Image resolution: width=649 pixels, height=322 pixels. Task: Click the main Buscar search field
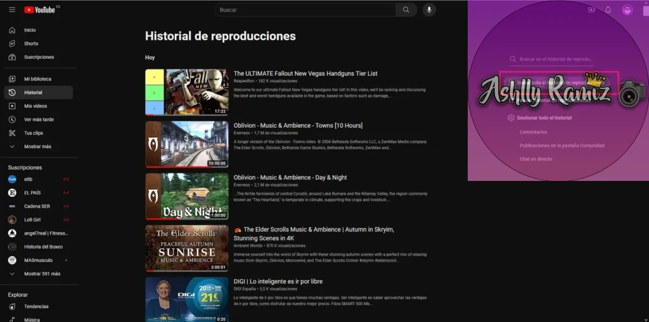[x=305, y=9]
